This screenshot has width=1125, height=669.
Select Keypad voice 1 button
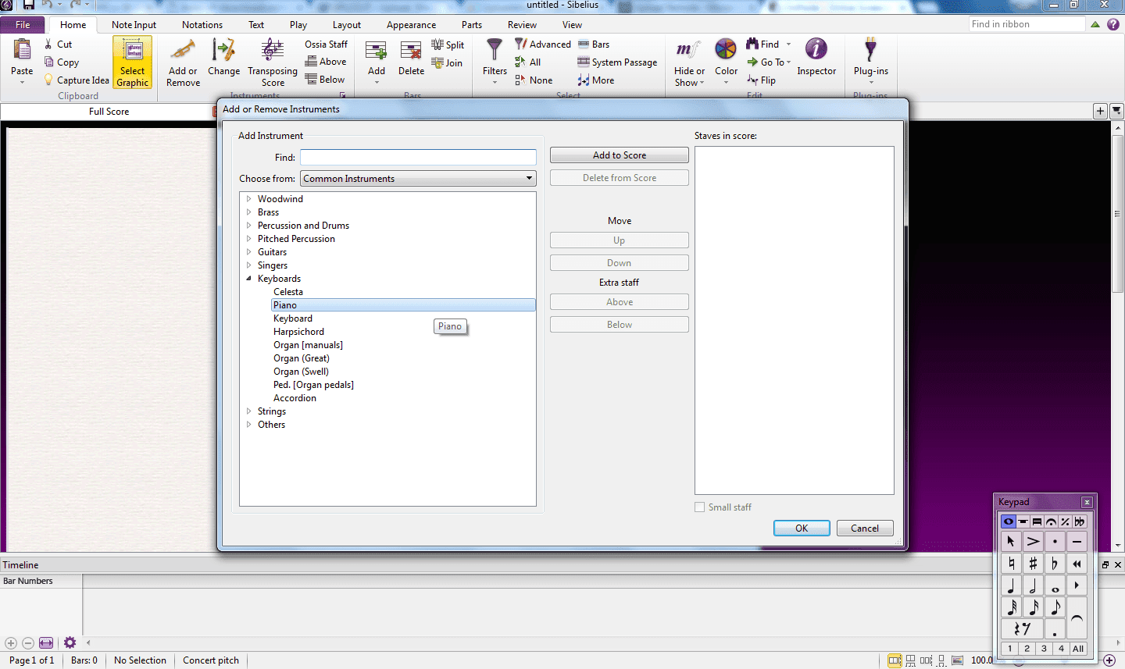click(1009, 648)
